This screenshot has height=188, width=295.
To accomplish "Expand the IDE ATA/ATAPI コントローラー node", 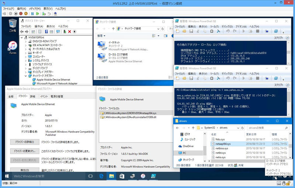I will [x=26, y=45].
